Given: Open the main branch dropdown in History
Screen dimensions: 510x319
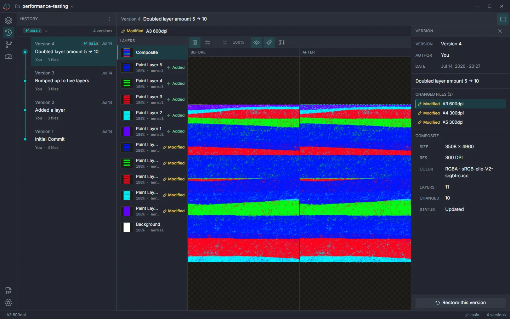Looking at the screenshot, I should (35, 31).
